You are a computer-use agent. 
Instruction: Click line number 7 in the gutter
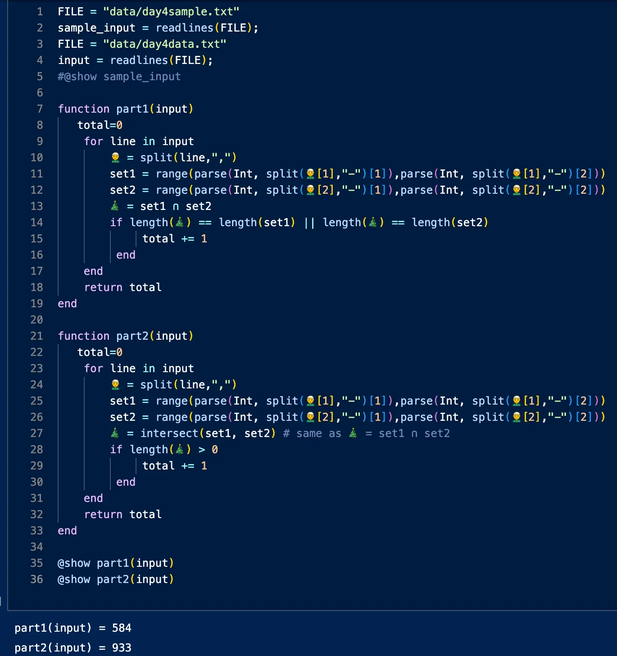coord(40,109)
